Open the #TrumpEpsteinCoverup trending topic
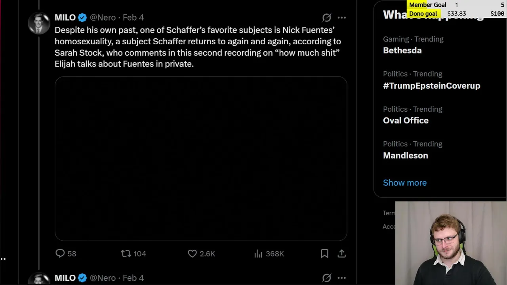The width and height of the screenshot is (507, 285). click(431, 85)
